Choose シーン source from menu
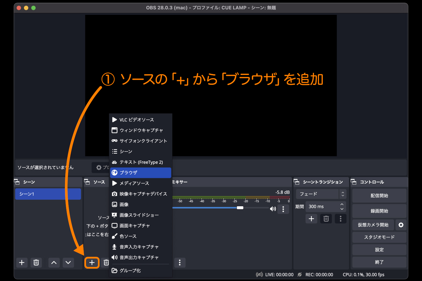The width and height of the screenshot is (422, 281). click(141, 151)
